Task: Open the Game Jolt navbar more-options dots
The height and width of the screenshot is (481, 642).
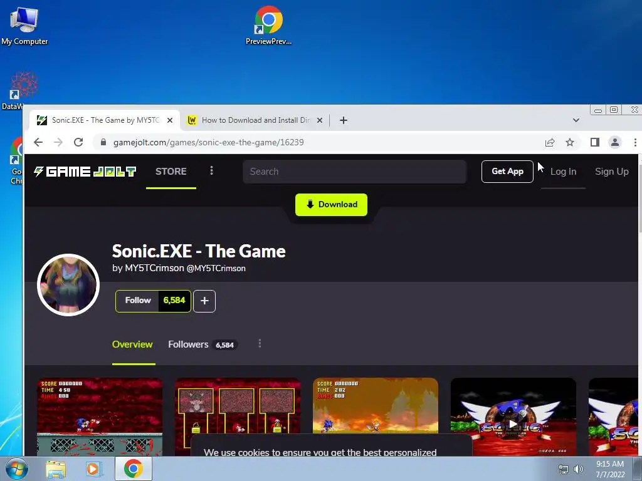Action: 212,170
